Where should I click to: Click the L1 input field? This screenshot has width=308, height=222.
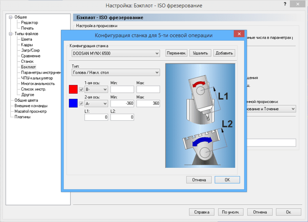pos(96,117)
